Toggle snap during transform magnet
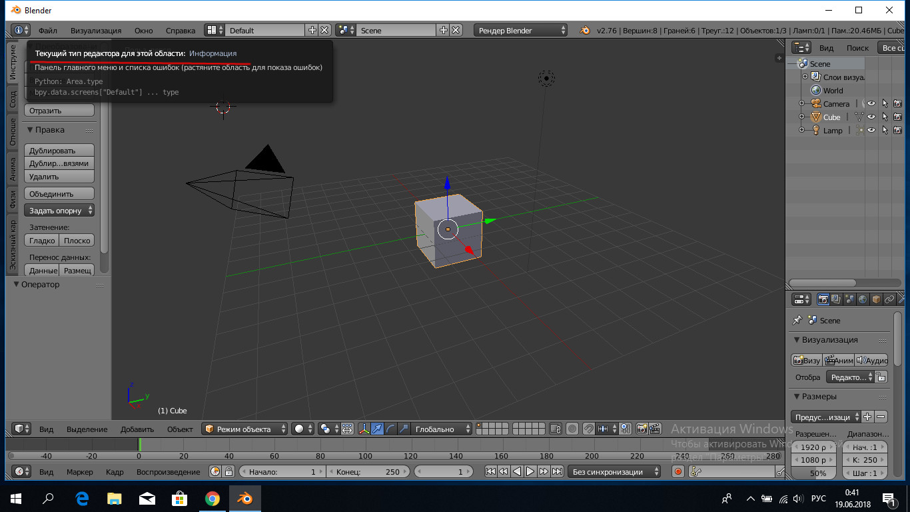Viewport: 910px width, 512px height. (588, 429)
